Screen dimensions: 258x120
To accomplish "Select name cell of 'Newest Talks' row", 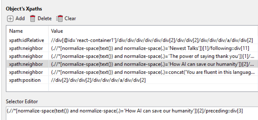I will click(x=27, y=48).
